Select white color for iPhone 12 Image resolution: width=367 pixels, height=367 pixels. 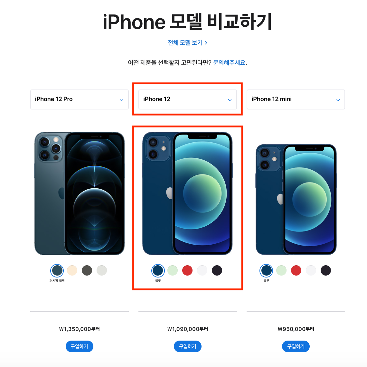202,270
